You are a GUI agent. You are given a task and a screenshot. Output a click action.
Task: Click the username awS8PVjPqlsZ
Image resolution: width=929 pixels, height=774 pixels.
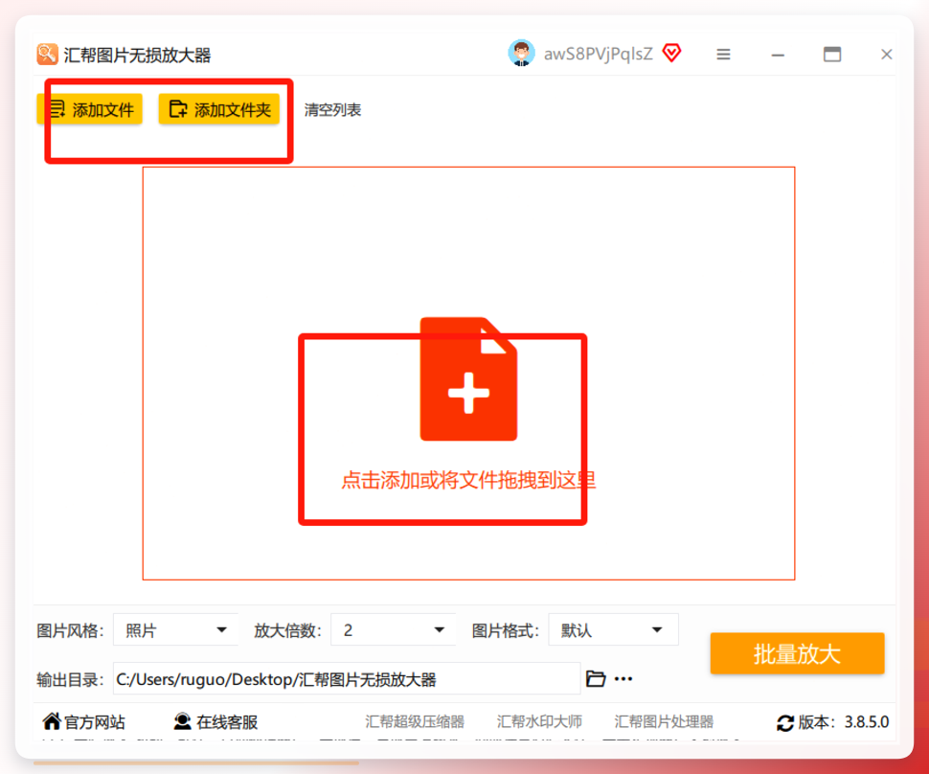(599, 54)
